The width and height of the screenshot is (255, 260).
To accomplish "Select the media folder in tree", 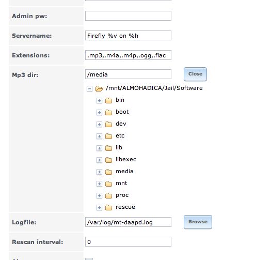I will coord(124,171).
